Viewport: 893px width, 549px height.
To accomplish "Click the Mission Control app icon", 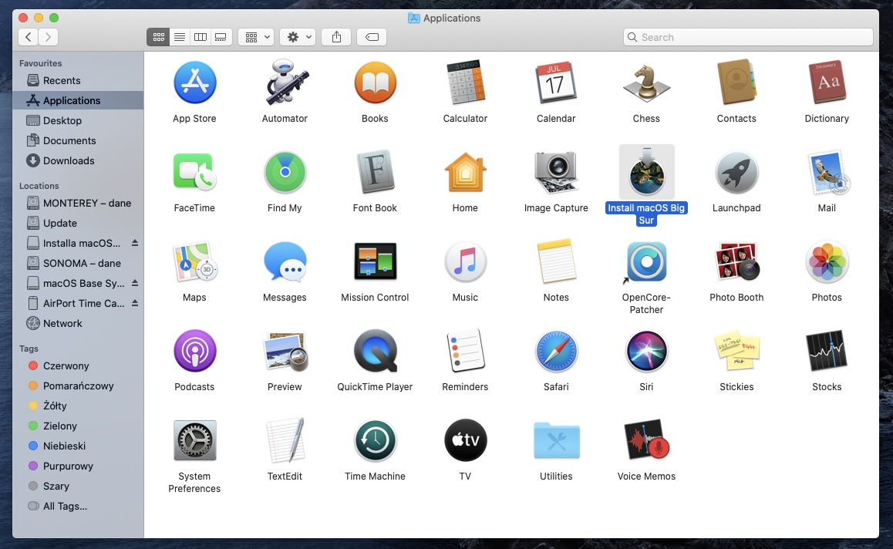I will click(375, 262).
